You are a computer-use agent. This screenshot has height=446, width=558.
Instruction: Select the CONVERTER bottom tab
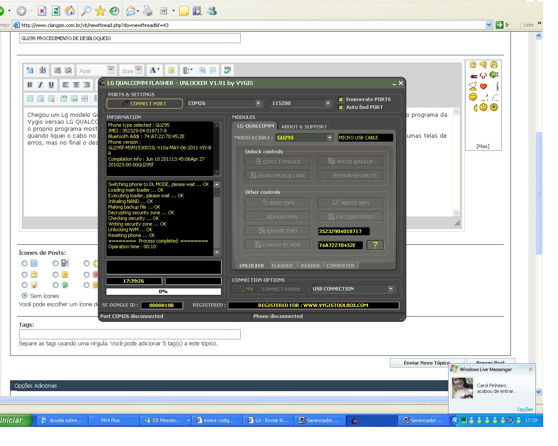340,266
